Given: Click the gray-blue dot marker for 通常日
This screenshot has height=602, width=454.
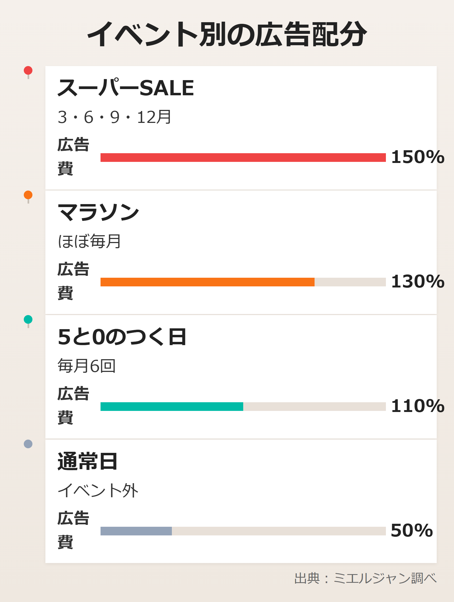Looking at the screenshot, I should coord(28,444).
